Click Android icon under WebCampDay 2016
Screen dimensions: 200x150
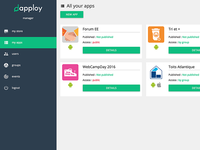click(x=70, y=85)
